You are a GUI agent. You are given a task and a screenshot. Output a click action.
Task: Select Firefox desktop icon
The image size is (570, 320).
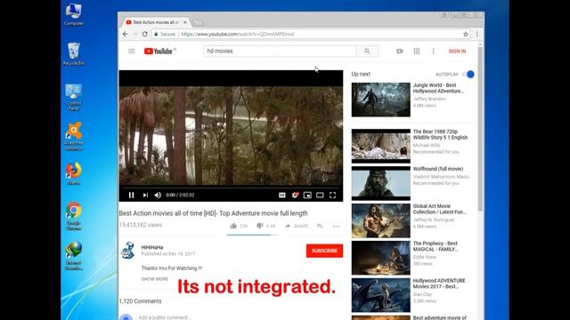point(74,174)
